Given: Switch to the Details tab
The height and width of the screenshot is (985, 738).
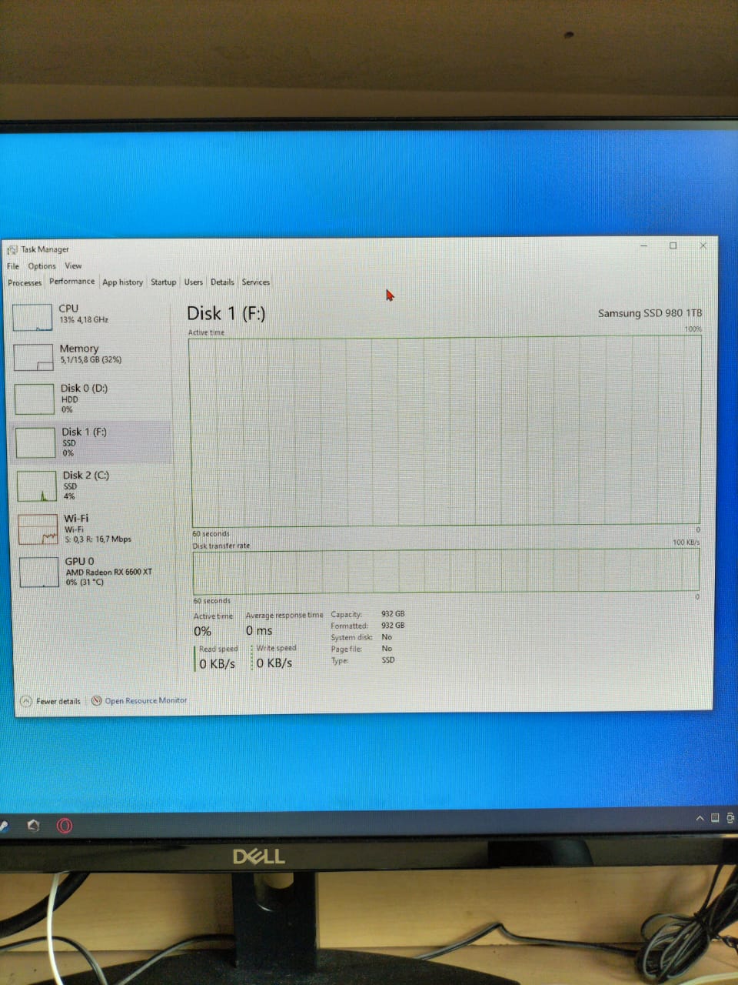Looking at the screenshot, I should point(222,282).
